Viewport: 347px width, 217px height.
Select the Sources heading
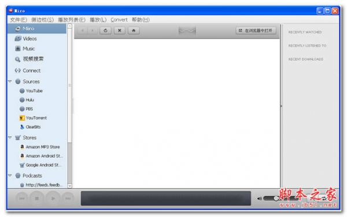pos(31,81)
